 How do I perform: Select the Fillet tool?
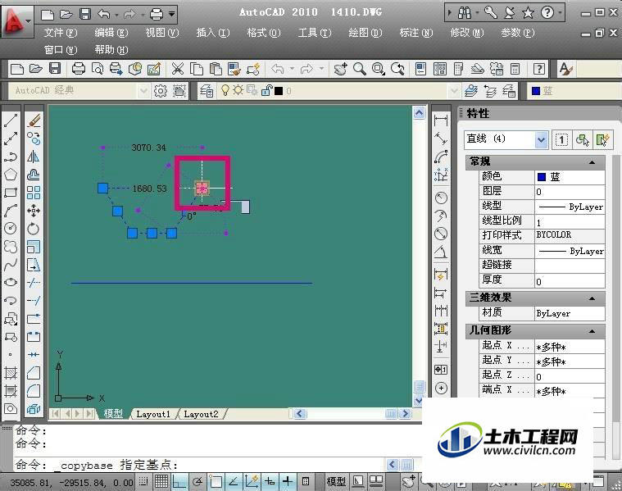tap(34, 390)
